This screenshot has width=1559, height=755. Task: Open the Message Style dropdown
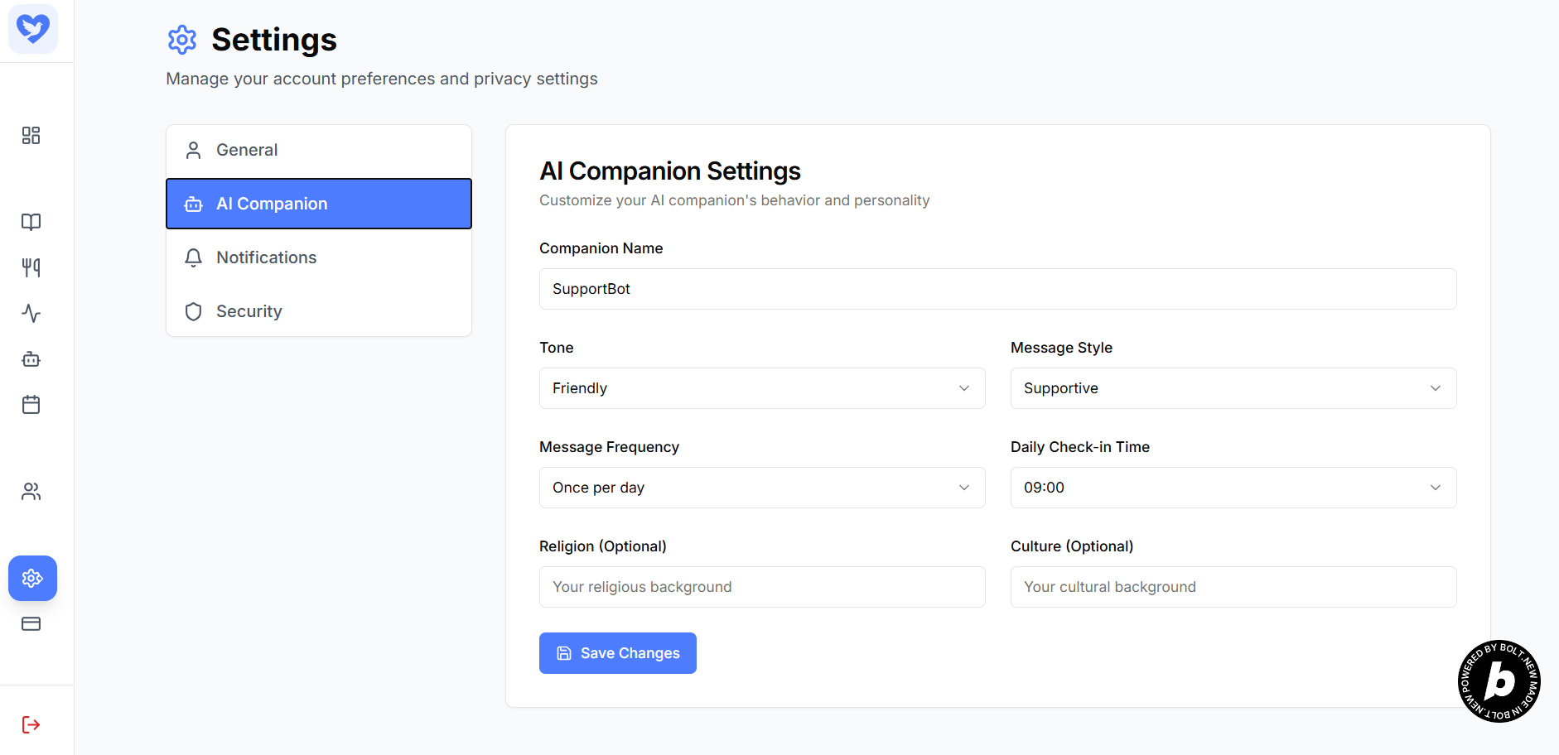(1233, 388)
